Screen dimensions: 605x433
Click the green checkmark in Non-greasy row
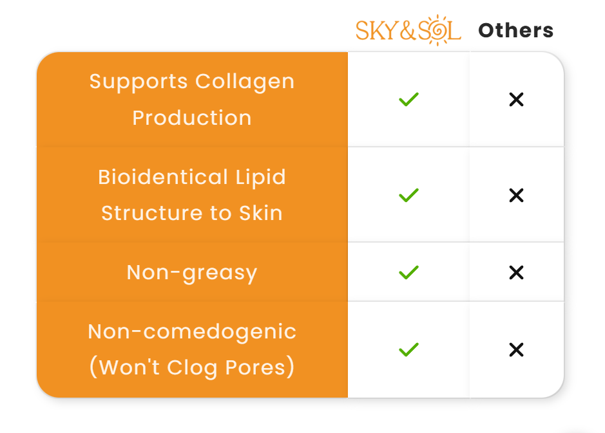[x=408, y=272]
